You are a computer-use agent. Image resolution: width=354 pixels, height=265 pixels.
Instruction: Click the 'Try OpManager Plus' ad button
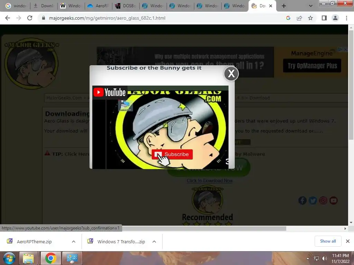(x=312, y=66)
